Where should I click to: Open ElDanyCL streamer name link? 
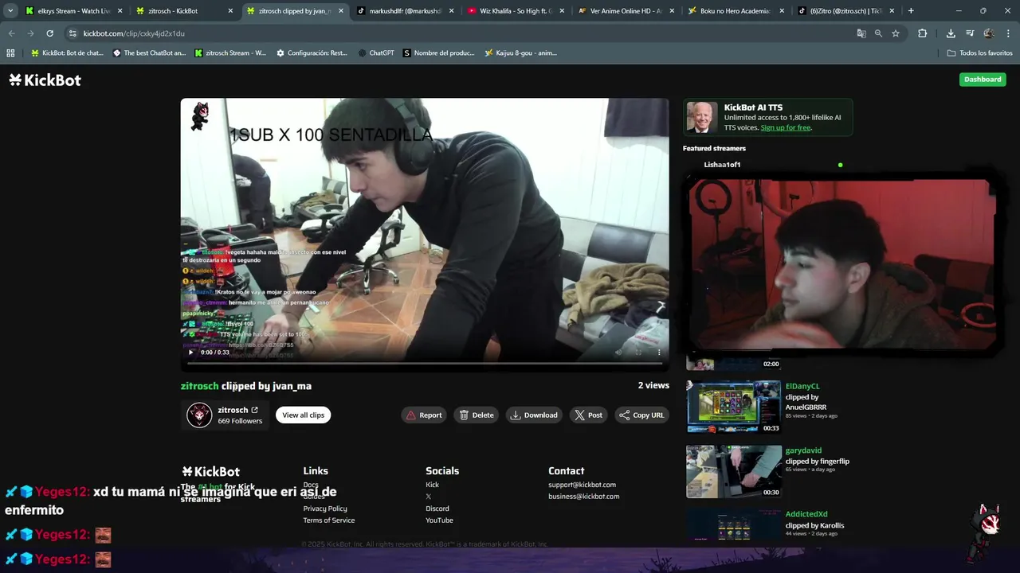click(x=802, y=386)
